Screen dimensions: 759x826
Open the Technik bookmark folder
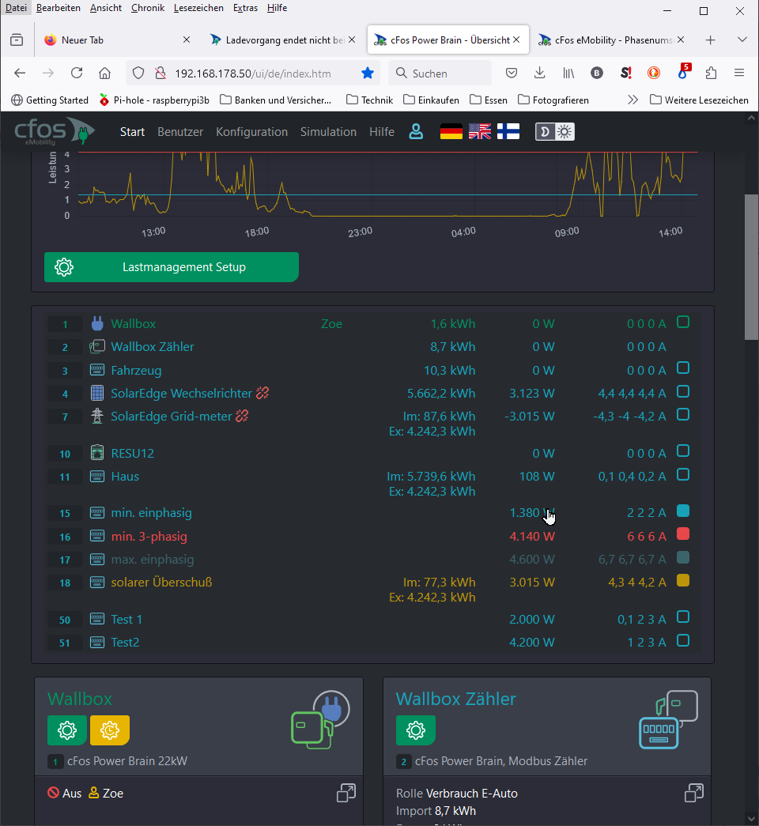click(369, 100)
